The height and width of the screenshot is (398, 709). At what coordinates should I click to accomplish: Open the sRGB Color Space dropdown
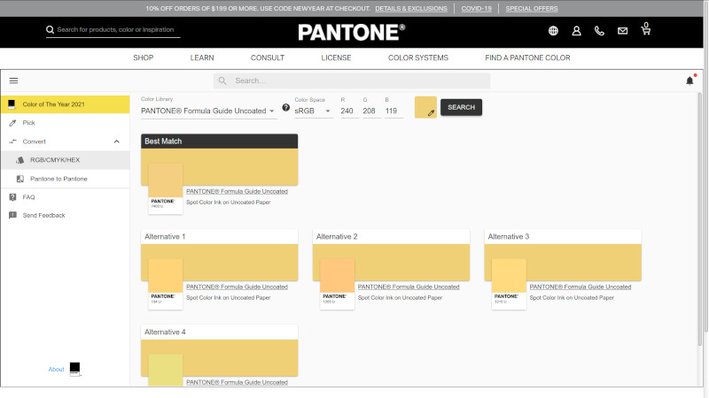coord(313,111)
